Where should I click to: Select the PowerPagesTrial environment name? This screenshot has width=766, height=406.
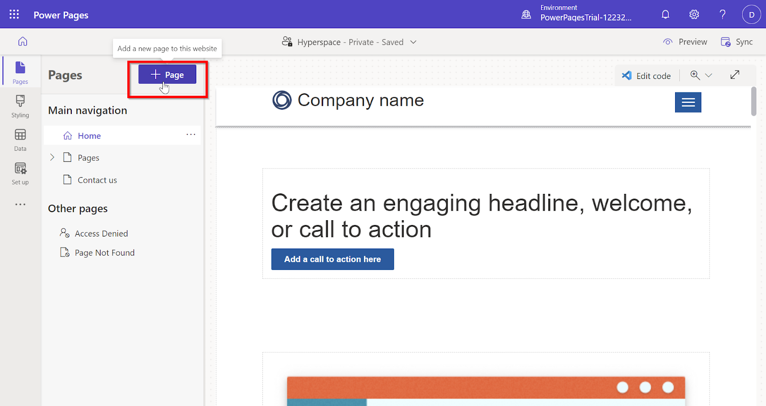[586, 18]
